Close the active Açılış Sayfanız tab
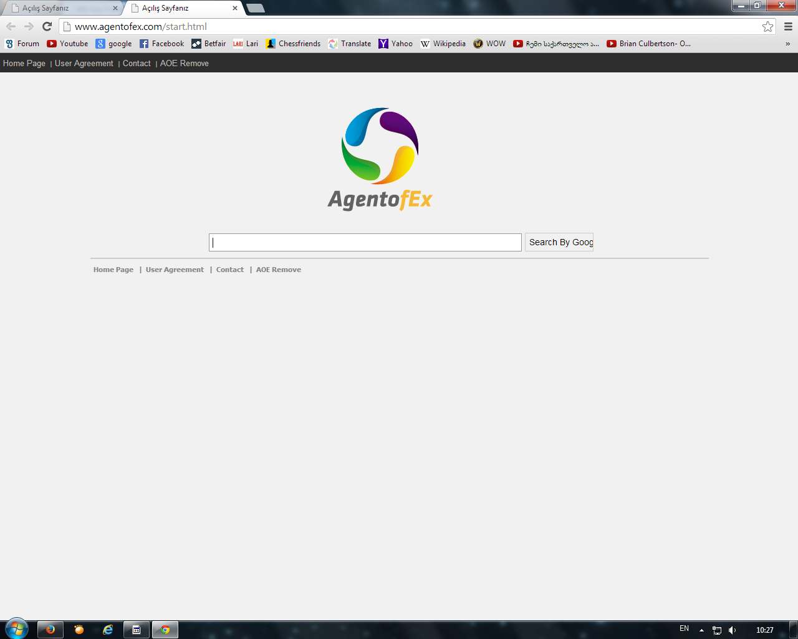This screenshot has height=639, width=798. (x=235, y=8)
